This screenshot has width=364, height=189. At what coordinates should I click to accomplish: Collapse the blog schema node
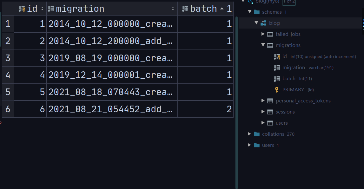(x=256, y=23)
